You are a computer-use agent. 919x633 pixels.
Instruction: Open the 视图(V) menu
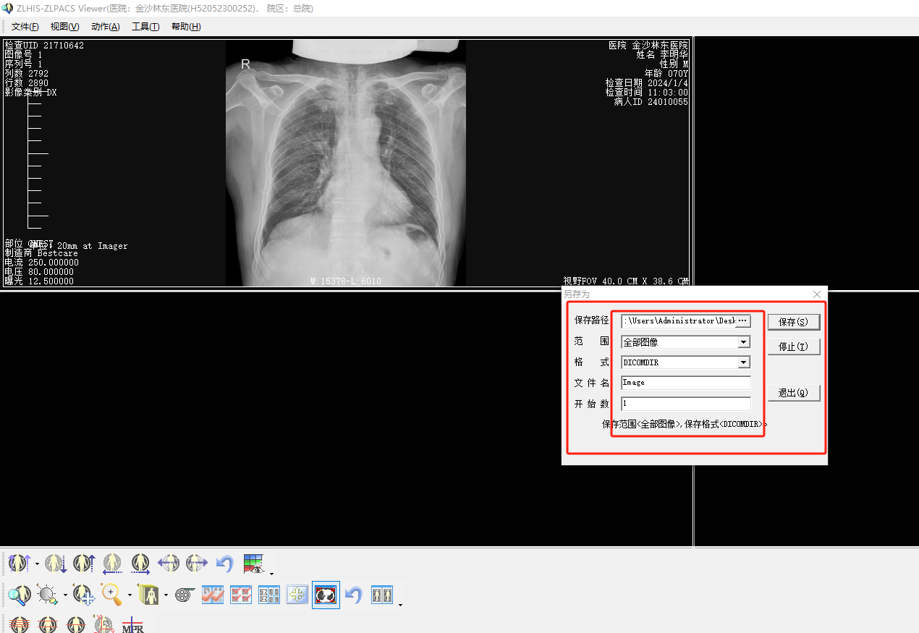(64, 27)
